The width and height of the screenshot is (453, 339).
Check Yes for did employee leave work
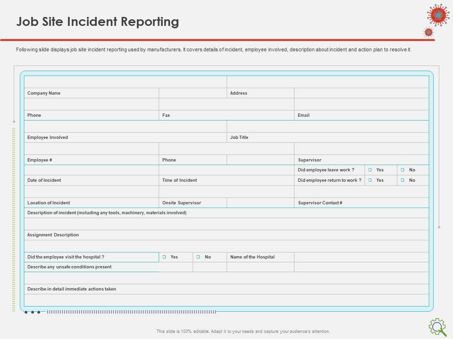coord(370,170)
